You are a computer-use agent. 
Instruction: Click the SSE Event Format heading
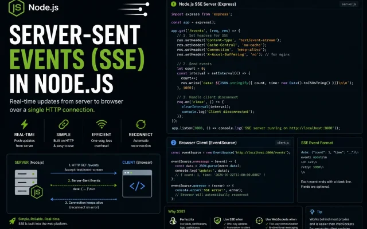317,143
